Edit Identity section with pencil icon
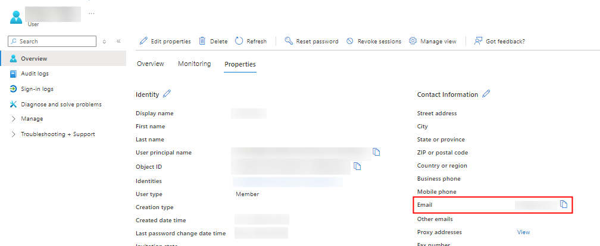The image size is (600, 246). click(x=167, y=94)
